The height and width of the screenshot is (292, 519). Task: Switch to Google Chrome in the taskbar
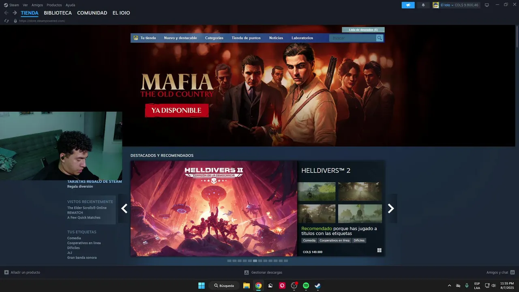258,286
